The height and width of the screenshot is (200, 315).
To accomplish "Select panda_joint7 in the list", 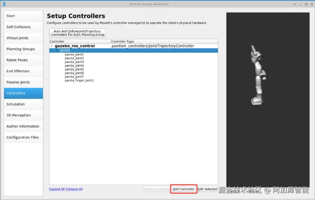I will (74, 77).
